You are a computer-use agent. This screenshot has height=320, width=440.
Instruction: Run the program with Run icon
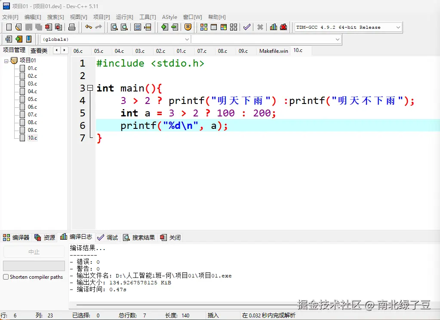point(214,27)
